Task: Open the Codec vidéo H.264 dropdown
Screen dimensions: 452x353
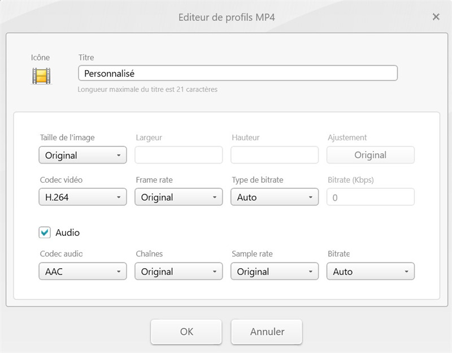Action: pos(82,197)
